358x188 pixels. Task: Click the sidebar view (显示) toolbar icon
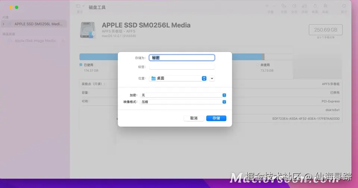[x=78, y=6]
